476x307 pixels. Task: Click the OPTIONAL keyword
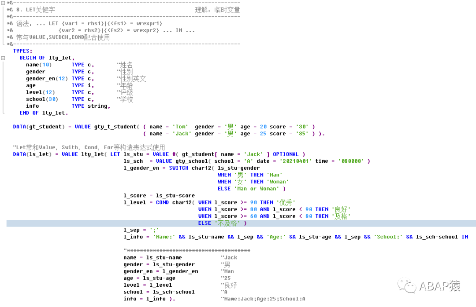pos(286,154)
